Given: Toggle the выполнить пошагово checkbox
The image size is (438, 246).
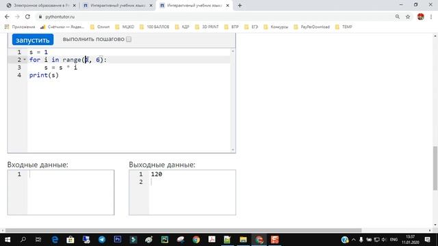Looking at the screenshot, I should (129, 40).
